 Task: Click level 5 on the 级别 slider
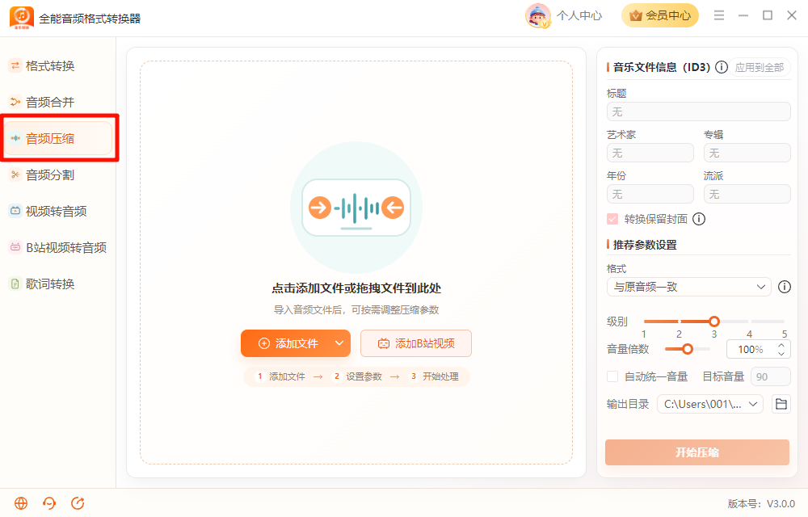pos(785,322)
